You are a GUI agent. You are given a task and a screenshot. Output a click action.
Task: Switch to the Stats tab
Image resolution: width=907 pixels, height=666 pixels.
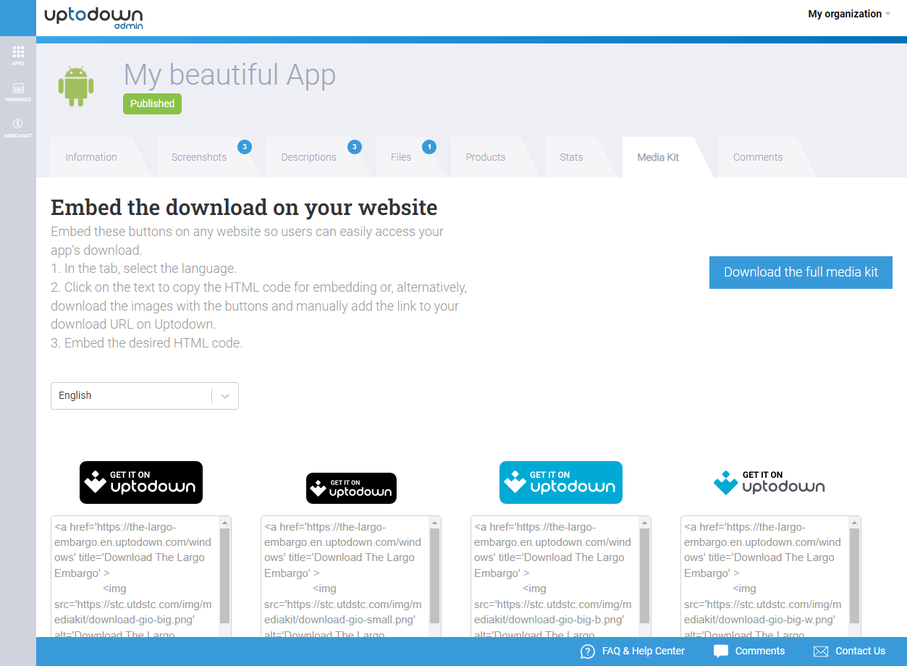point(571,157)
